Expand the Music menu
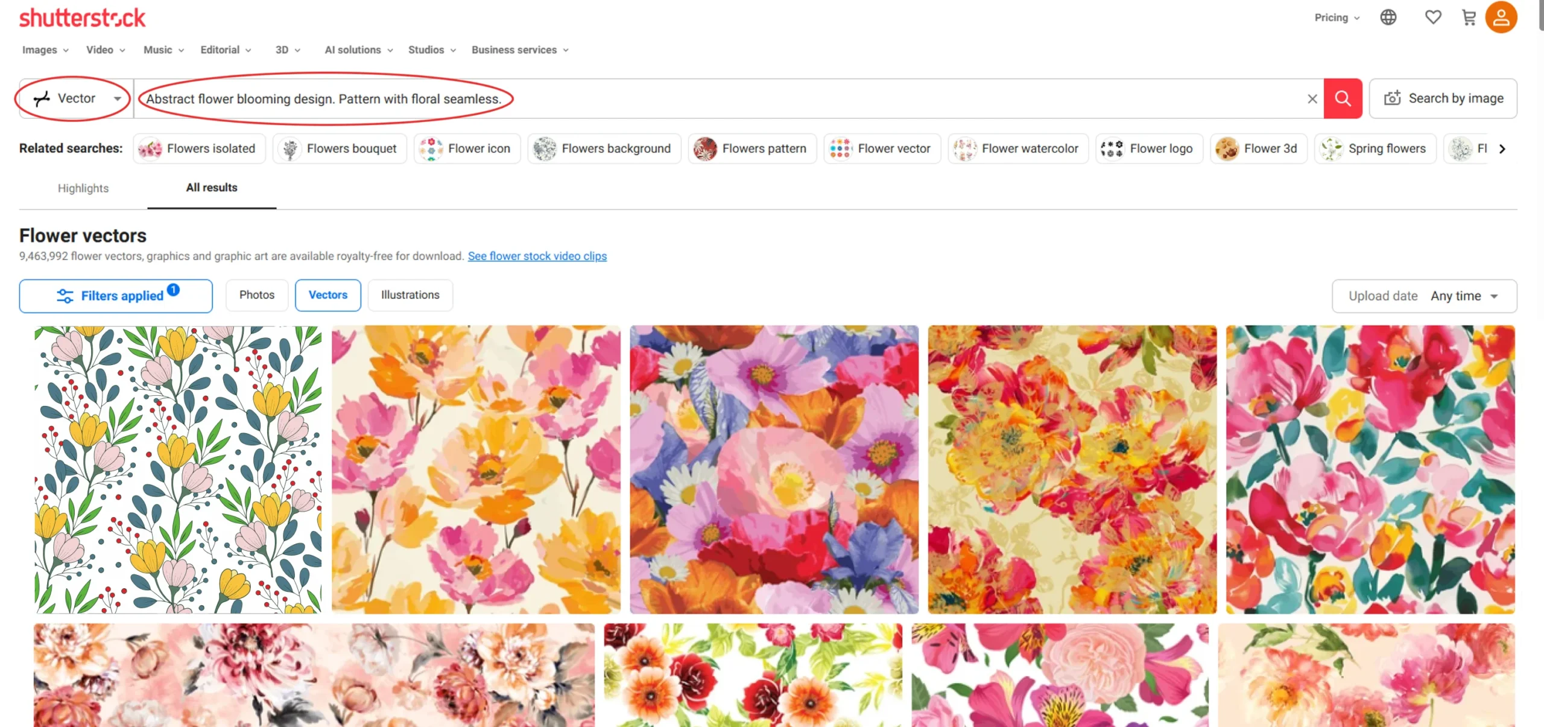The height and width of the screenshot is (727, 1544). click(x=163, y=50)
